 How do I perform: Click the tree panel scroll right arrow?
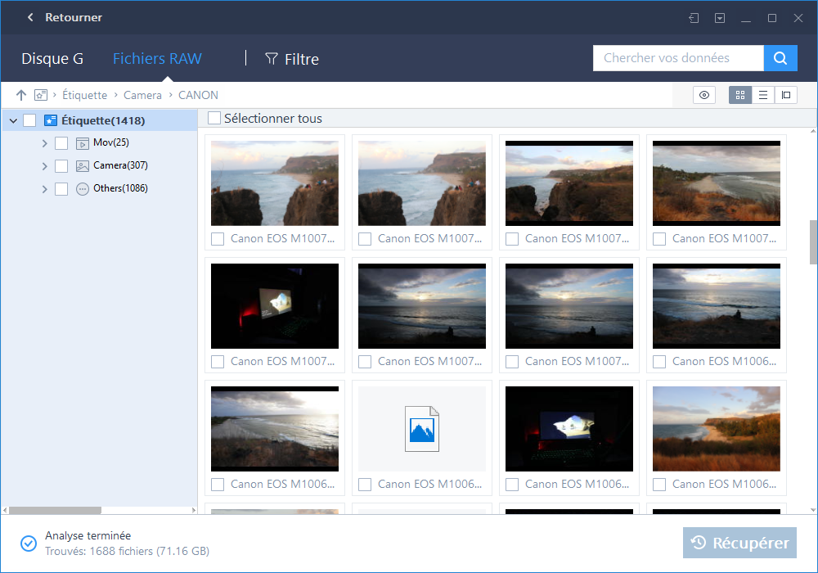194,510
